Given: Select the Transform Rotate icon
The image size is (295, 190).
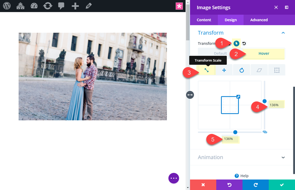Looking at the screenshot, I should (241, 70).
